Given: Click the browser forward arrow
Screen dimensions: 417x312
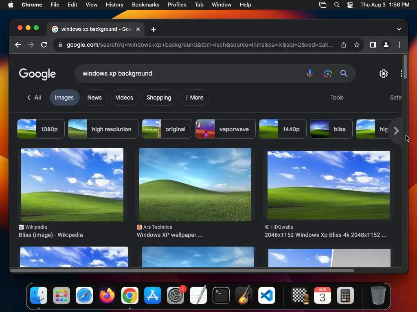Looking at the screenshot, I should tap(31, 45).
